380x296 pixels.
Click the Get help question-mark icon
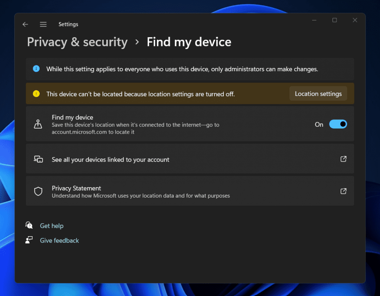tap(29, 225)
